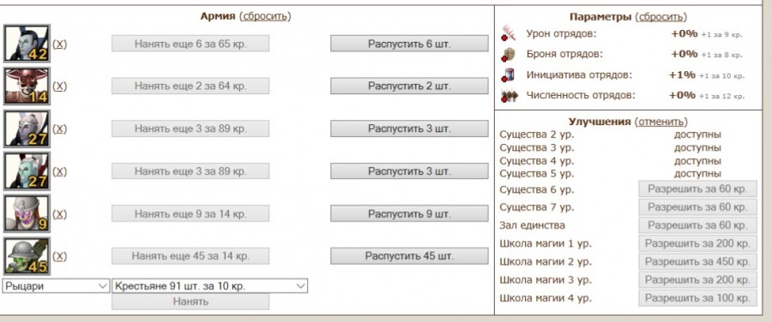Click Распустить 45 шт. button
This screenshot has height=322, width=772.
(409, 256)
